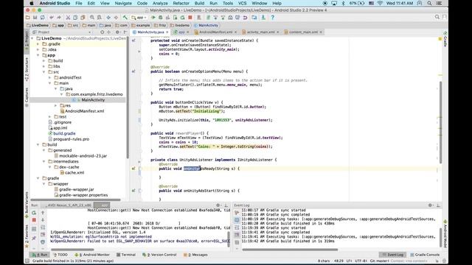Viewport: 472px width, 265px height.
Task: Switch to AndroidManifest.xml editor tab
Action: pyautogui.click(x=215, y=32)
